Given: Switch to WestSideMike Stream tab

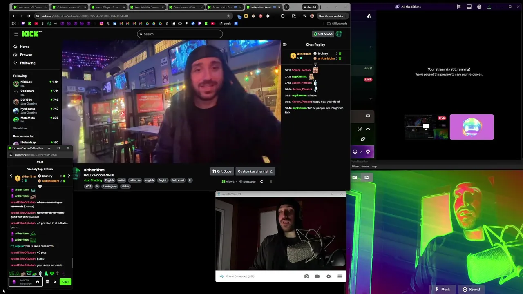Looking at the screenshot, I should pyautogui.click(x=146, y=7).
